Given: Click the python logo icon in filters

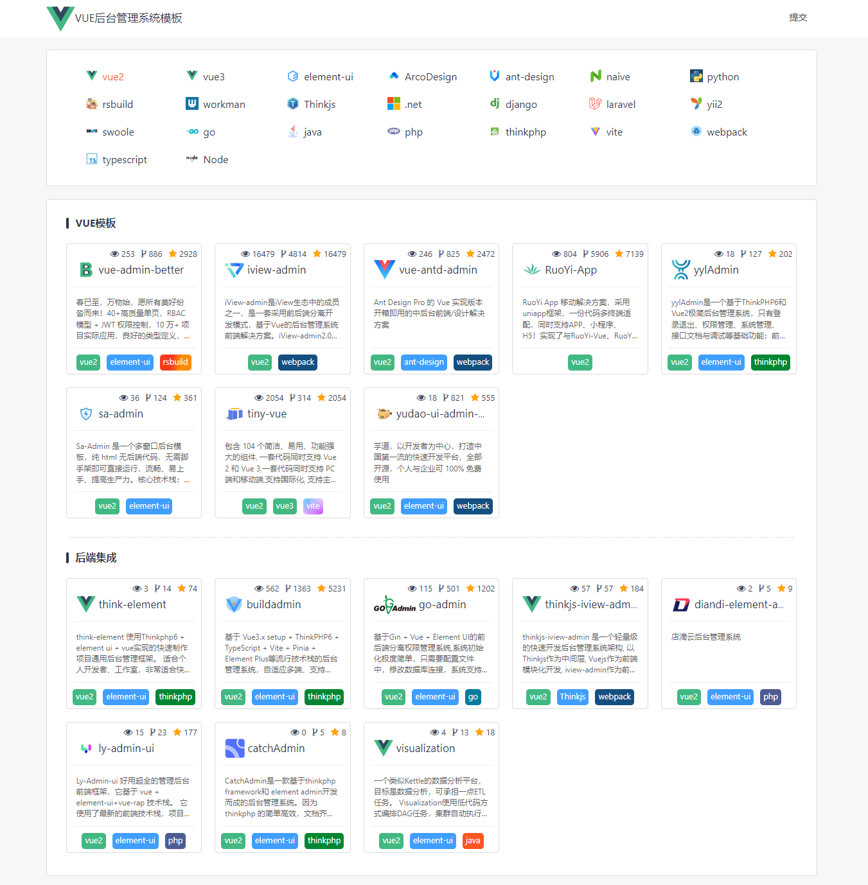Looking at the screenshot, I should tap(696, 76).
